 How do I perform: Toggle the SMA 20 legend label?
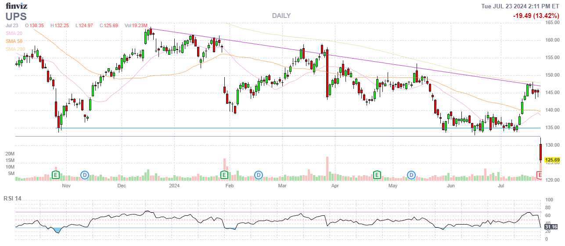tap(14, 33)
